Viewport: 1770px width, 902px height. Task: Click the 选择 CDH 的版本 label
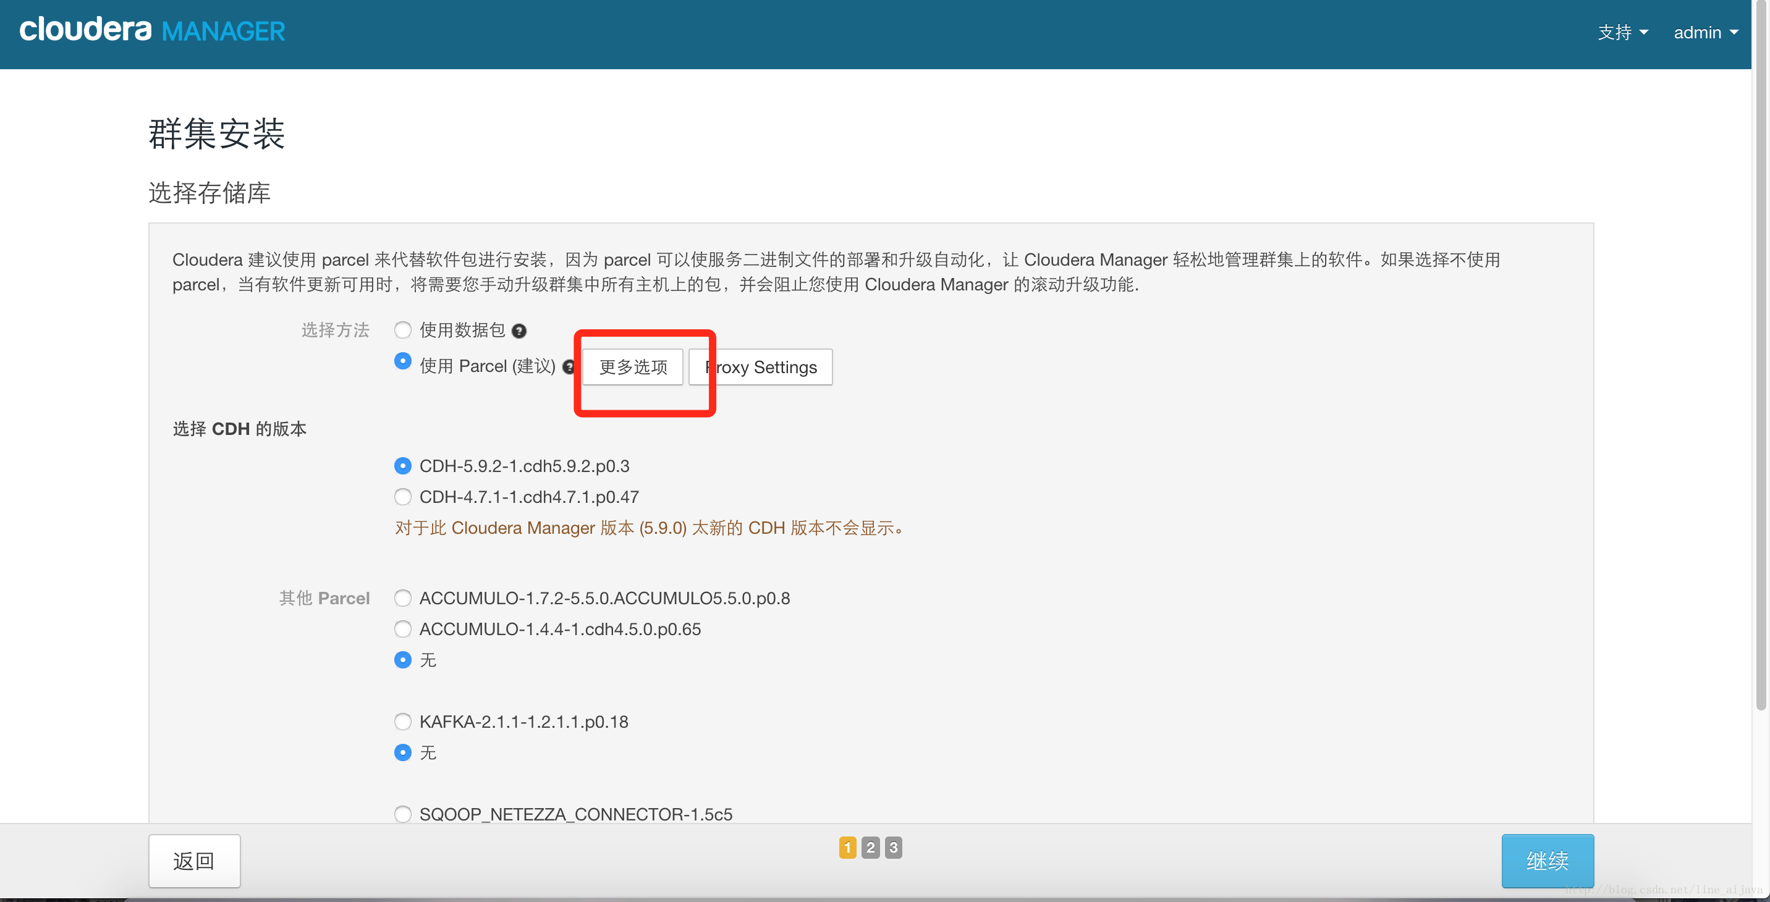[x=239, y=429]
